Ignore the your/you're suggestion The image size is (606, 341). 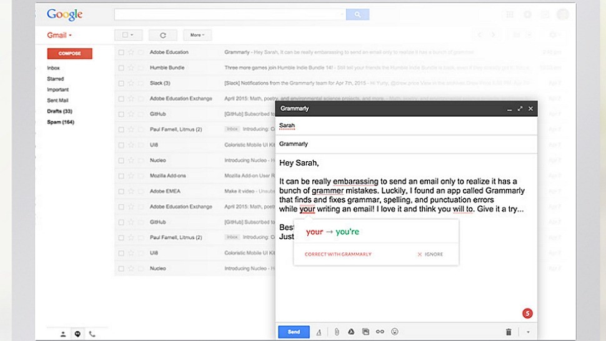[x=430, y=254]
